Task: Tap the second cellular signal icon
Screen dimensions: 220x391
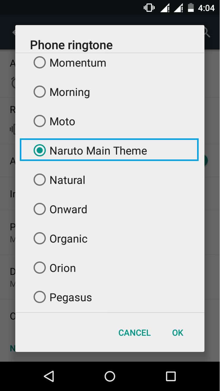Action: tap(178, 8)
